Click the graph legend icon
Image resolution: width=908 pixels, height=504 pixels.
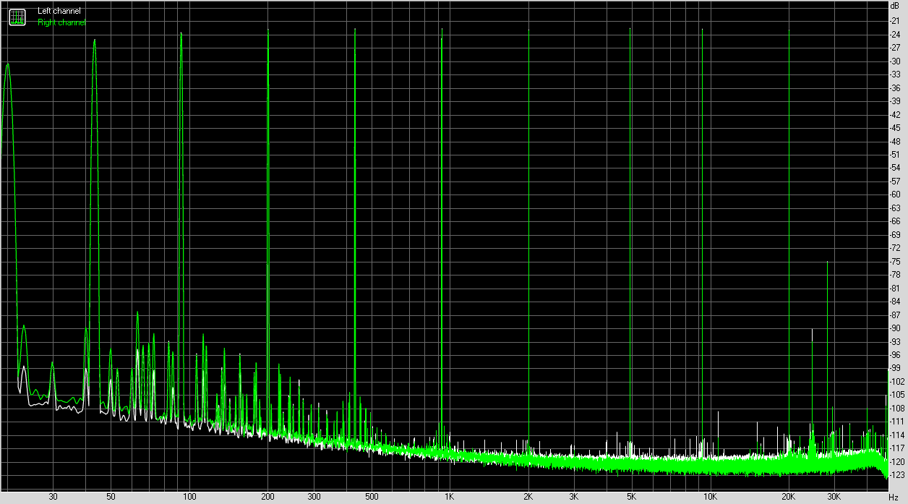pos(17,17)
